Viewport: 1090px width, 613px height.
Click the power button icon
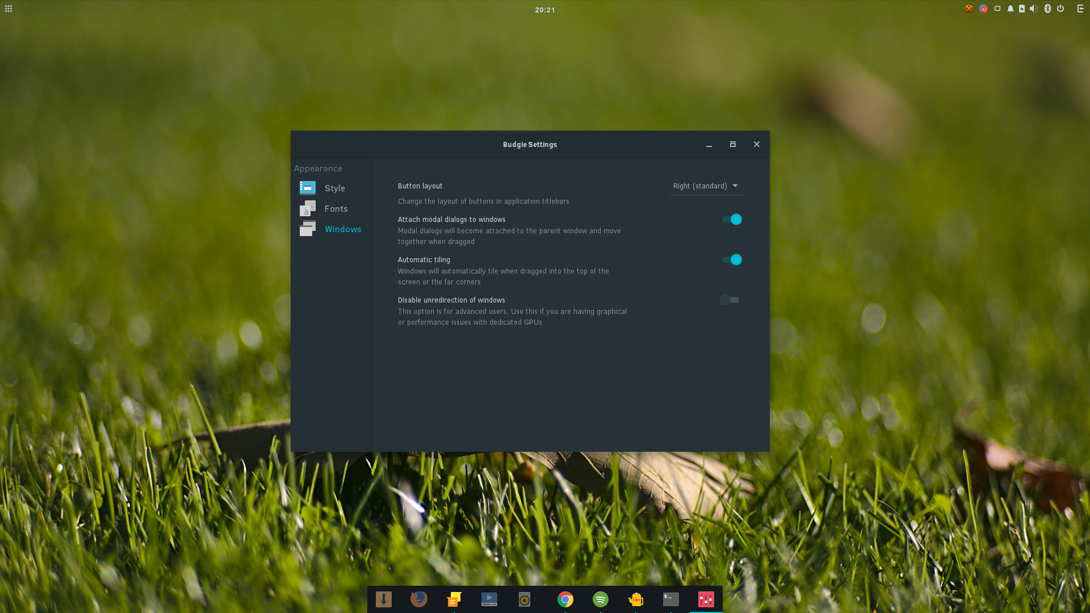tap(1060, 9)
